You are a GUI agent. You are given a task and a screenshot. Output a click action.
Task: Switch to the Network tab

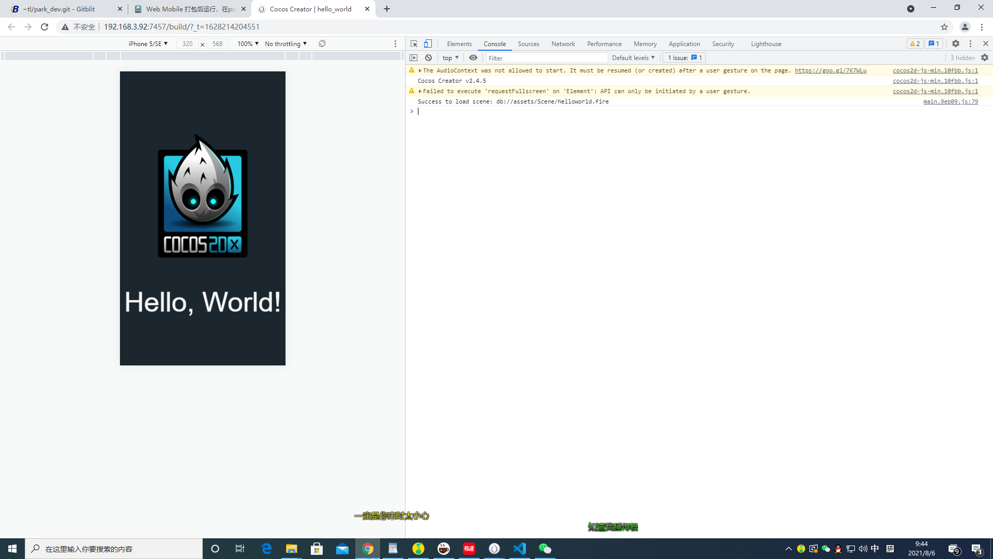coord(563,44)
